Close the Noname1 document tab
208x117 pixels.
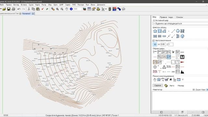(x=33, y=13)
